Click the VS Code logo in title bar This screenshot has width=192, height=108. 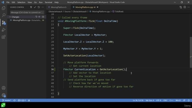click(3, 2)
